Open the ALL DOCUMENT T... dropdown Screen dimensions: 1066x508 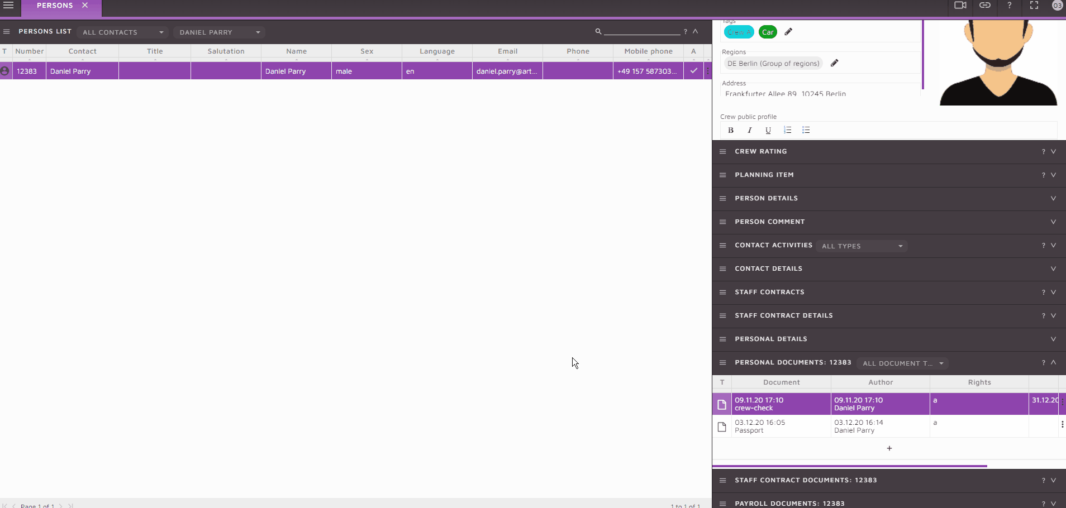pos(903,363)
